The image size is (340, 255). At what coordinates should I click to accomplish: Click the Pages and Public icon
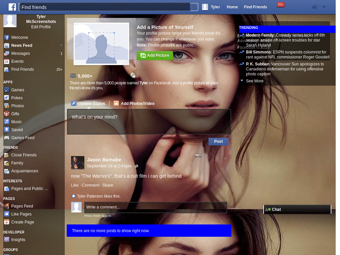pyautogui.click(x=7, y=189)
